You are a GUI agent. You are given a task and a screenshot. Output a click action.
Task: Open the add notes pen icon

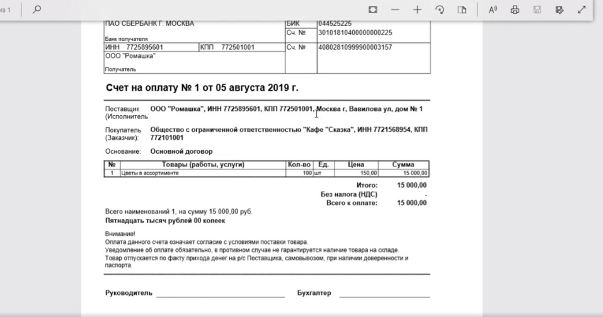tap(559, 9)
